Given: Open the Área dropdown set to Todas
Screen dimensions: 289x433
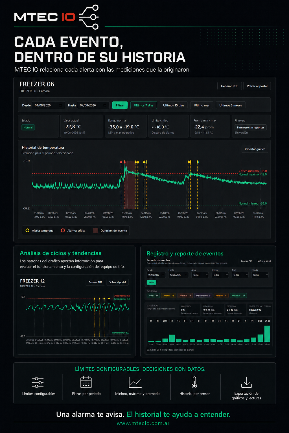Looking at the screenshot, I should click(x=200, y=275).
